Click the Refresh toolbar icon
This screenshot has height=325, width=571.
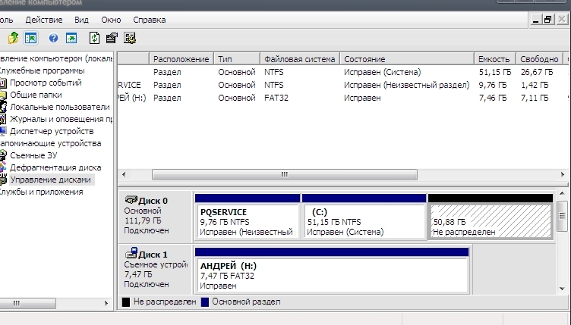click(94, 37)
